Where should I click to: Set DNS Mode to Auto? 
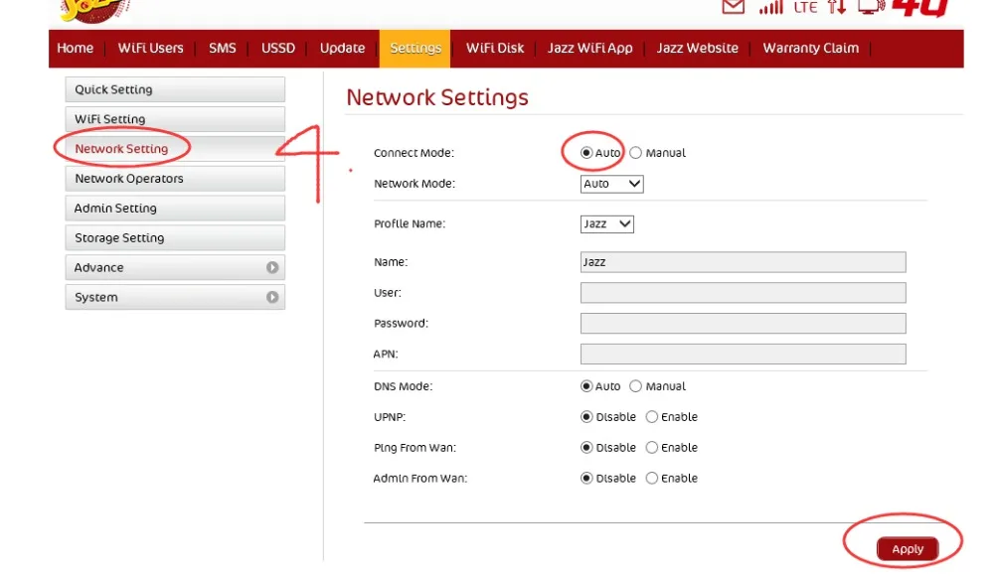point(586,386)
